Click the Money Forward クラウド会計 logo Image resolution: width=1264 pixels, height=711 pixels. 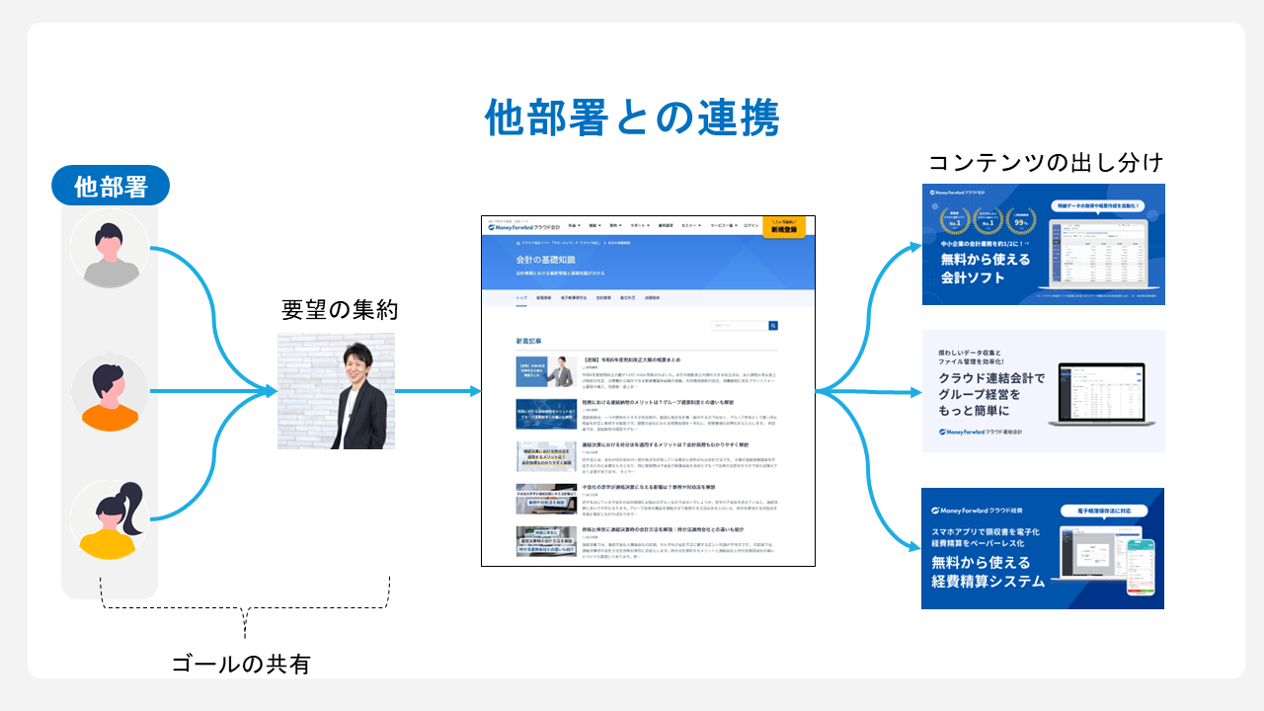pos(523,226)
